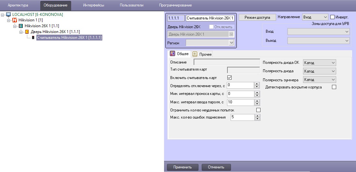This screenshot has height=172, width=356.
Task: Switch to the Интерфейсы tab
Action: (x=94, y=5)
